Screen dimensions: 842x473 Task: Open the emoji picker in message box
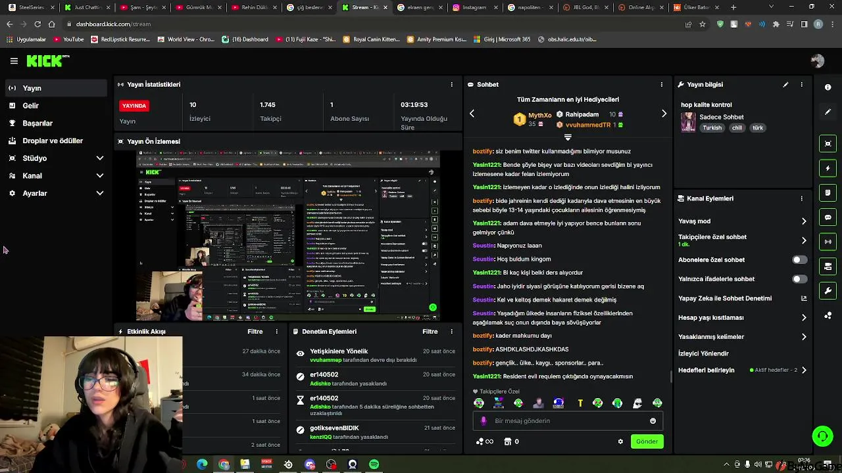click(653, 421)
